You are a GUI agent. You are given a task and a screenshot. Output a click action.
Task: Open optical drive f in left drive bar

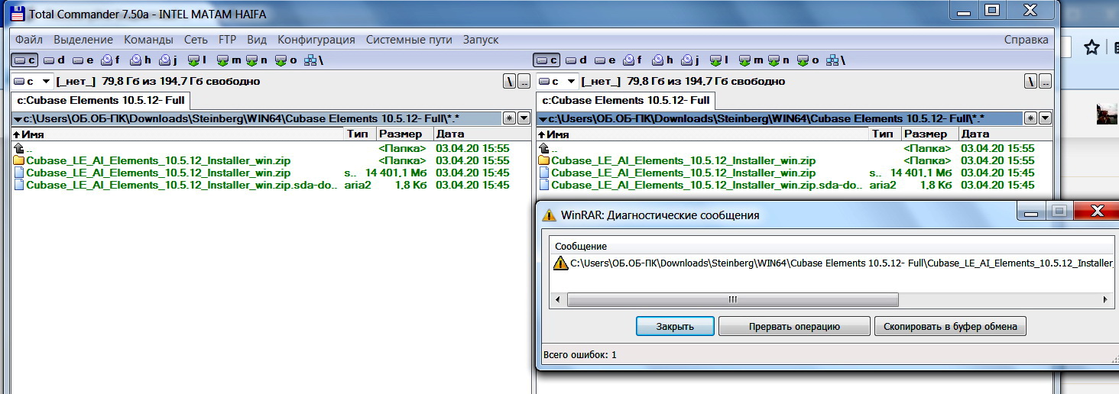click(111, 60)
